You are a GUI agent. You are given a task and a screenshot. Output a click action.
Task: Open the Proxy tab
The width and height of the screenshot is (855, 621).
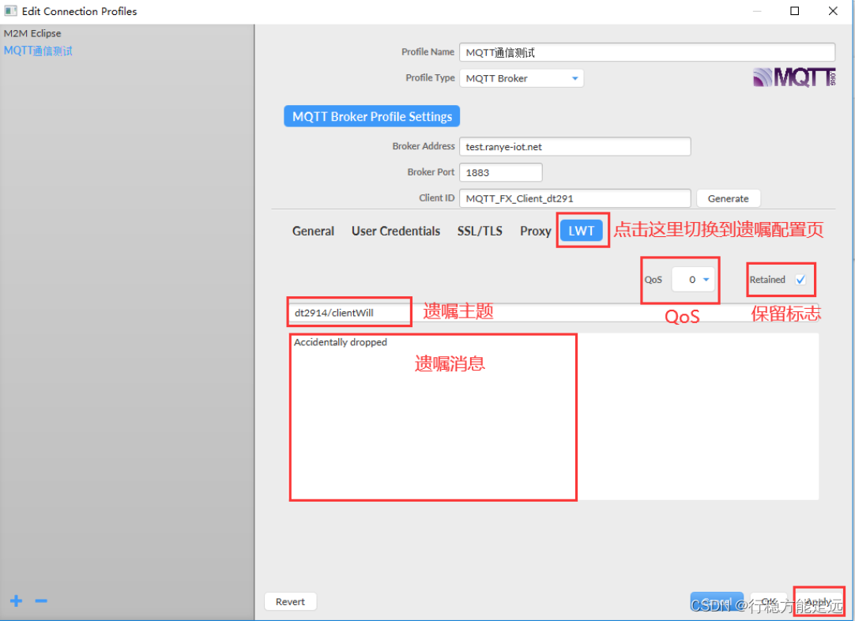tap(536, 231)
